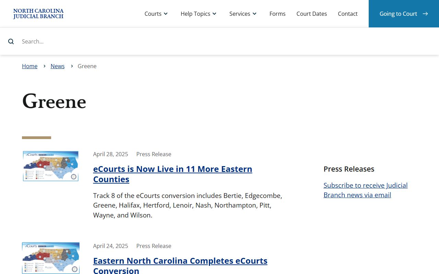Viewport: 439px width, 274px height.
Task: Select the 'April 28, 2025' date text
Action: [x=110, y=154]
